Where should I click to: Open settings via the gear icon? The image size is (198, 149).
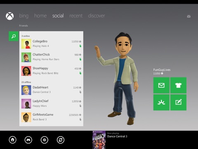(x=45, y=140)
